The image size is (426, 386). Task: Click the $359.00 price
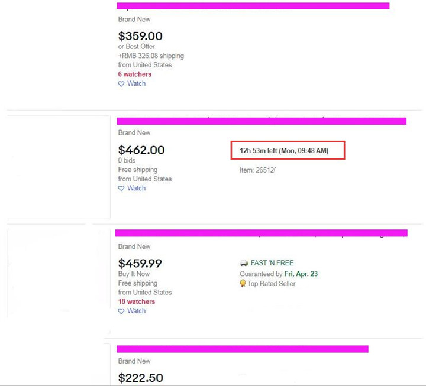click(x=140, y=36)
